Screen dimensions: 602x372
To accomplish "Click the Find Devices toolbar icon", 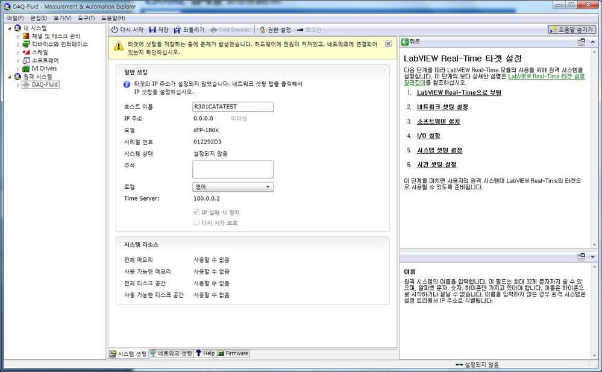I will [213, 30].
